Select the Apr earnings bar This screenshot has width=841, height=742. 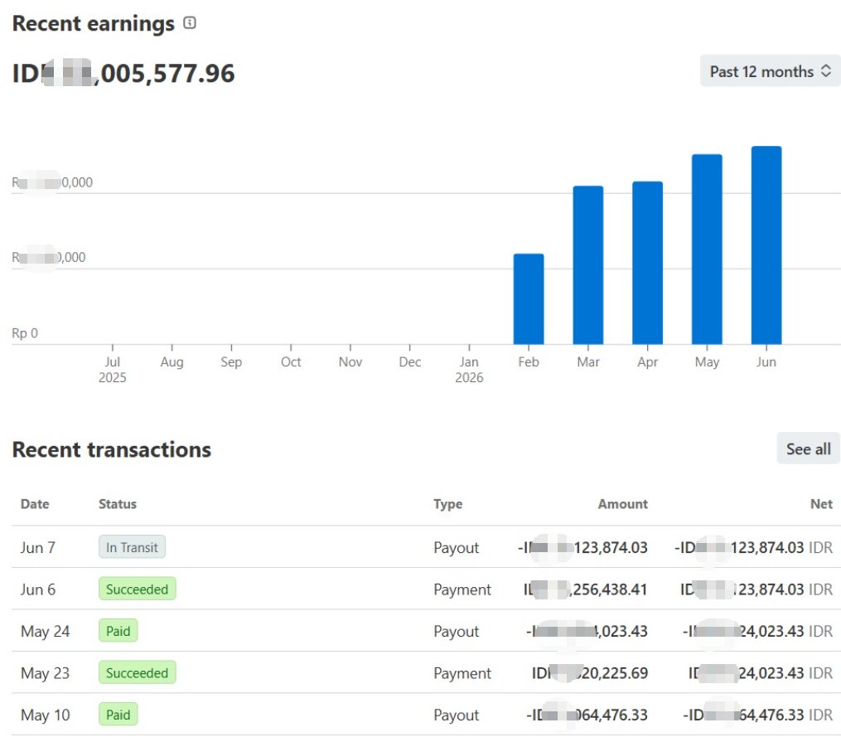point(647,263)
